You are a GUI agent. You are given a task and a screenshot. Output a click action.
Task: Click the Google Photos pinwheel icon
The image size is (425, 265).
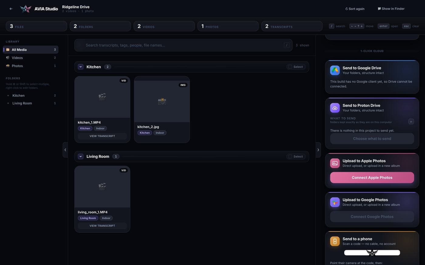click(x=335, y=202)
